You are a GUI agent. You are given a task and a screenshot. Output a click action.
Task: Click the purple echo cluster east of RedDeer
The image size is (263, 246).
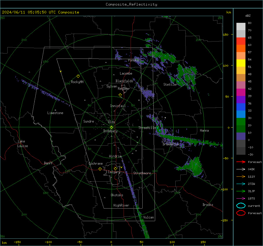tap(148, 94)
